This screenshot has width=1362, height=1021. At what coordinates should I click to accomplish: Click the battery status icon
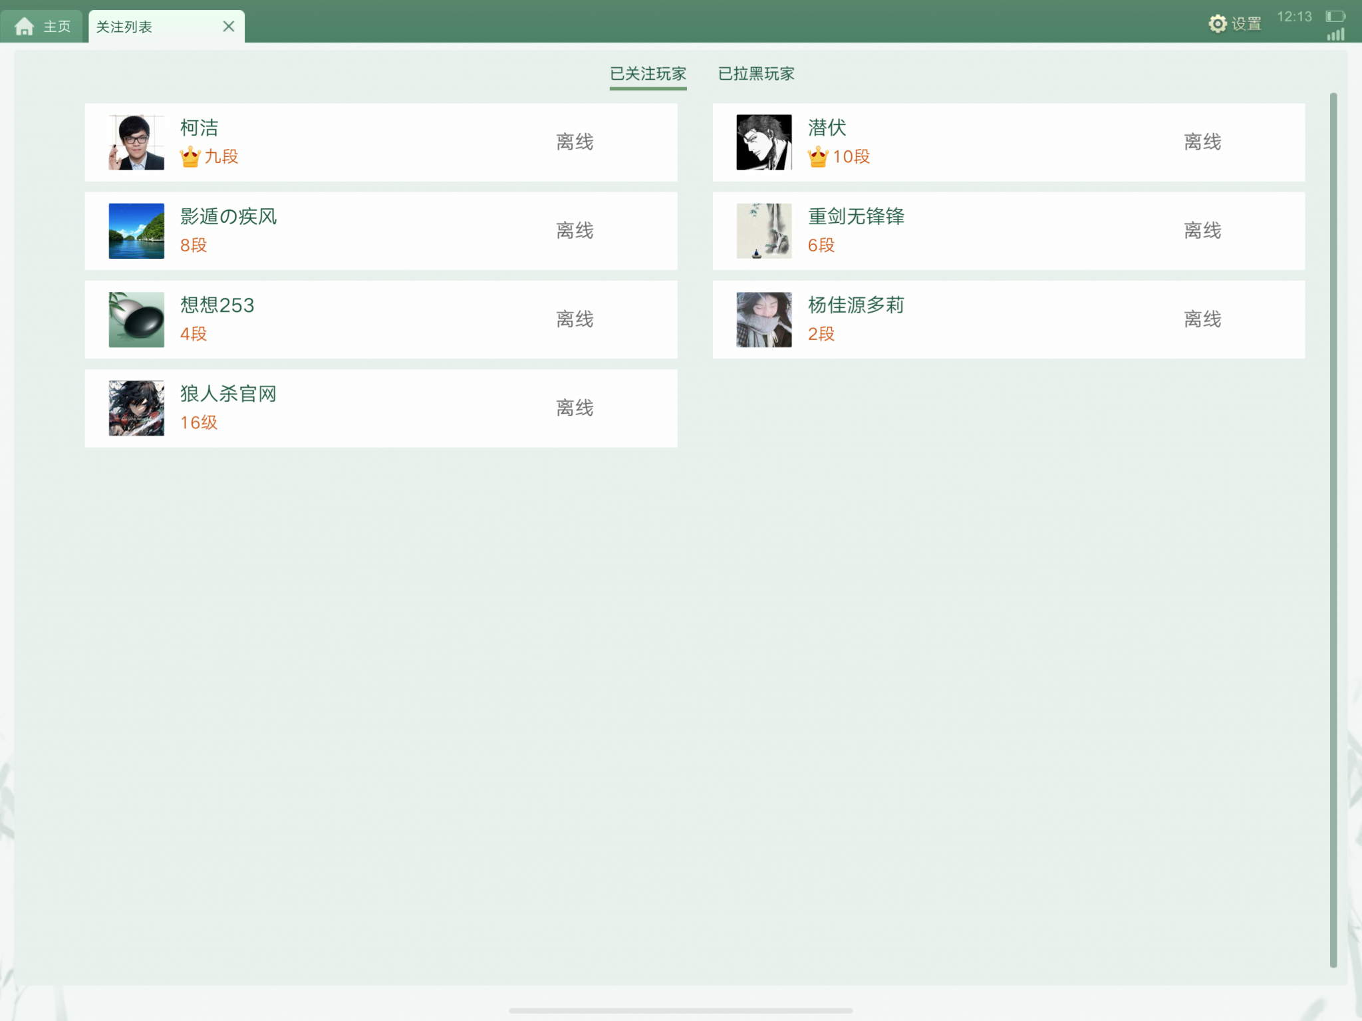point(1335,17)
